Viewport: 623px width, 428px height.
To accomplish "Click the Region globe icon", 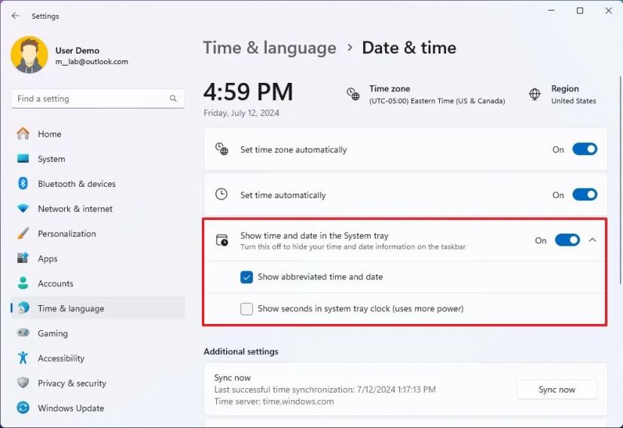I will point(535,94).
